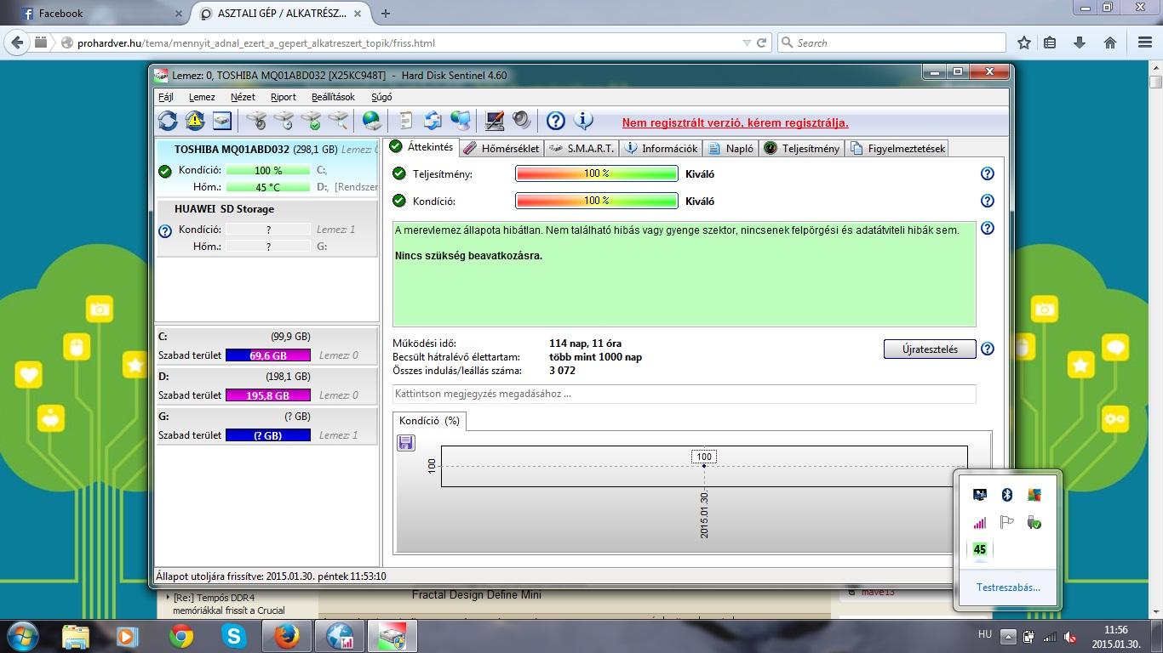Click the question mark help toolbar icon
Viewport: 1163px width, 653px height.
(x=556, y=121)
